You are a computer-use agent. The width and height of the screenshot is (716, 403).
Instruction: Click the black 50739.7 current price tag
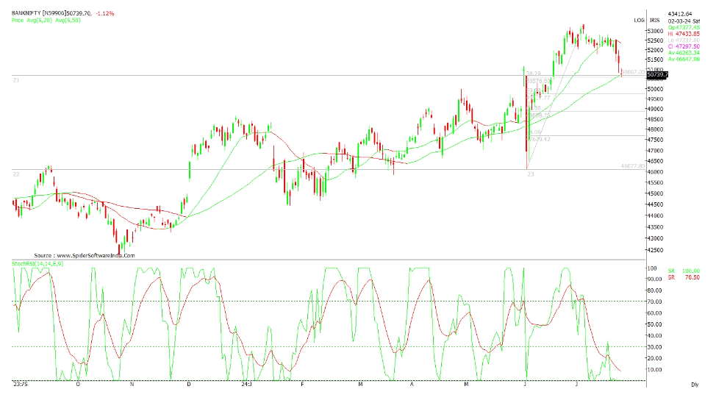[656, 75]
